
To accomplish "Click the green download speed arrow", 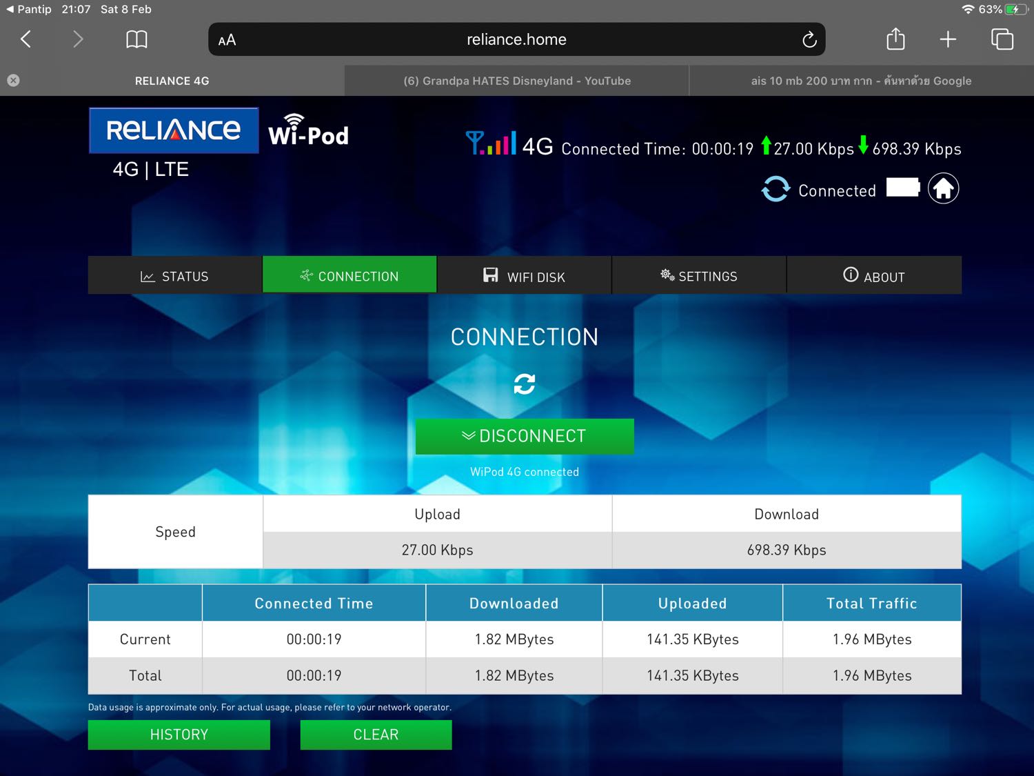I will point(863,146).
